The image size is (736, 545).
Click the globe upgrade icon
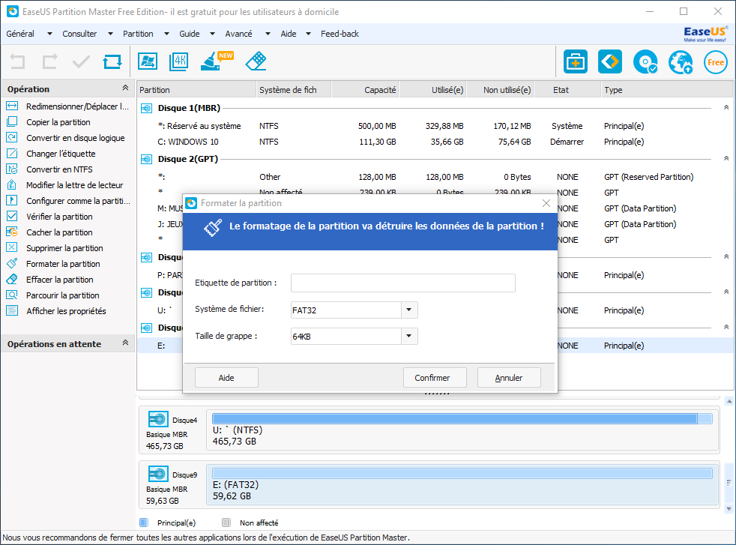(681, 62)
